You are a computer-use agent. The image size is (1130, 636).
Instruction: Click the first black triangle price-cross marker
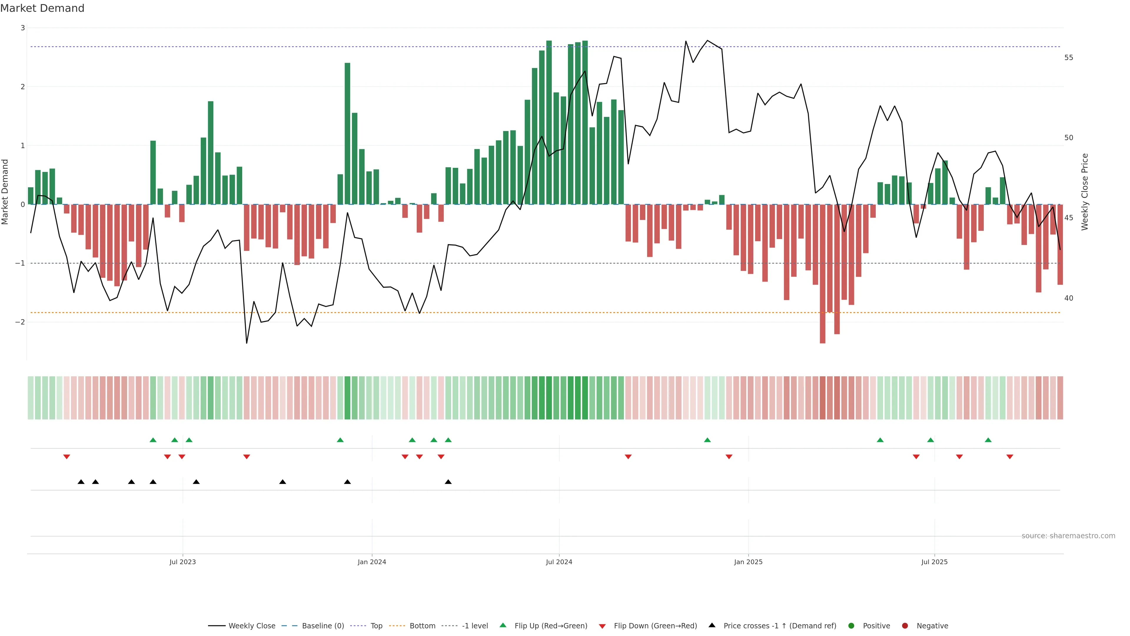click(x=81, y=482)
